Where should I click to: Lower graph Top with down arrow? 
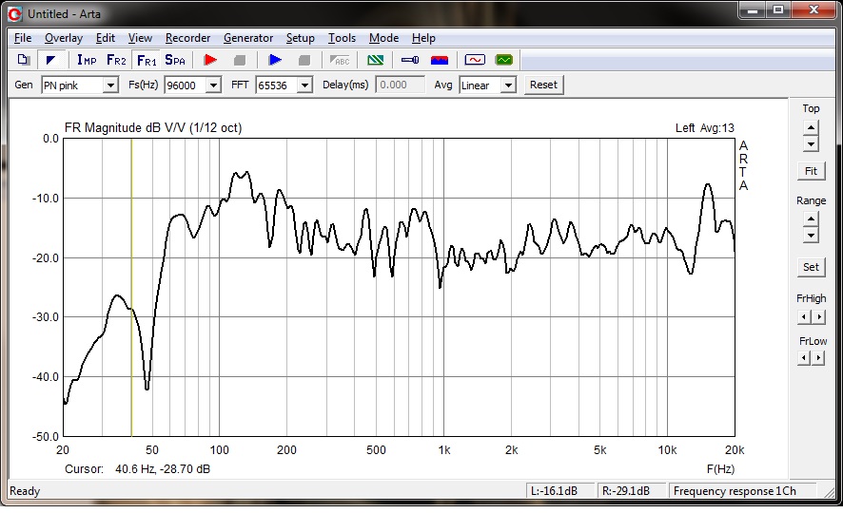click(811, 143)
